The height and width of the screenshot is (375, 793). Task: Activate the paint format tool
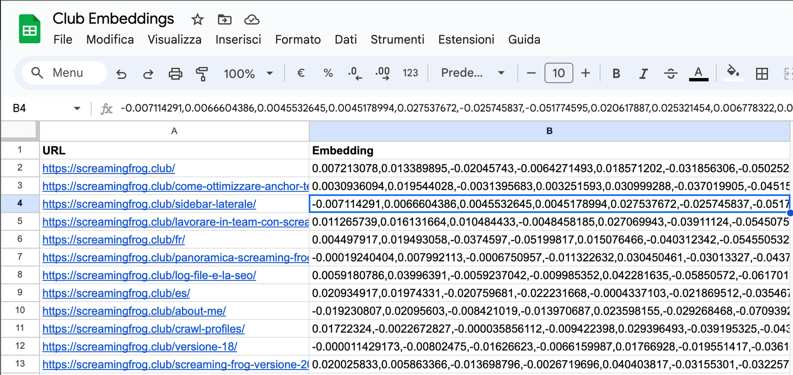coord(202,73)
